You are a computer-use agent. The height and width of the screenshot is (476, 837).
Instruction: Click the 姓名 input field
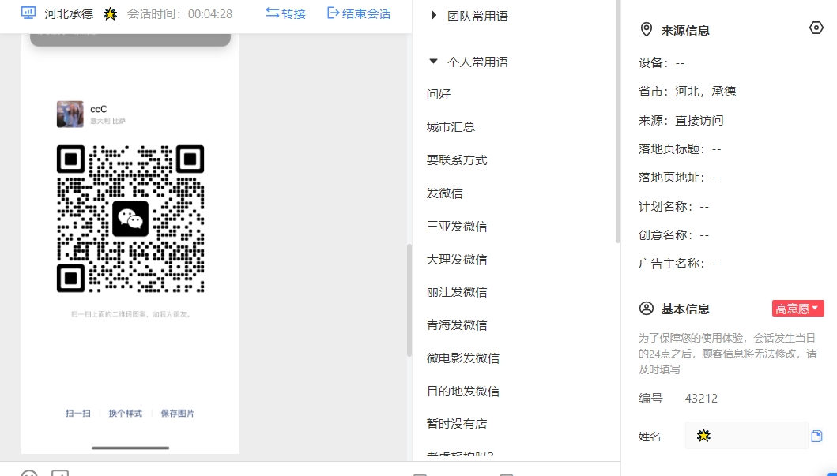[746, 436]
